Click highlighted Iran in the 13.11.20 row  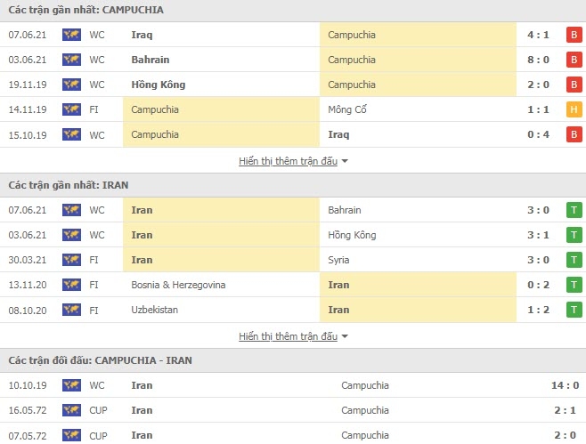338,285
